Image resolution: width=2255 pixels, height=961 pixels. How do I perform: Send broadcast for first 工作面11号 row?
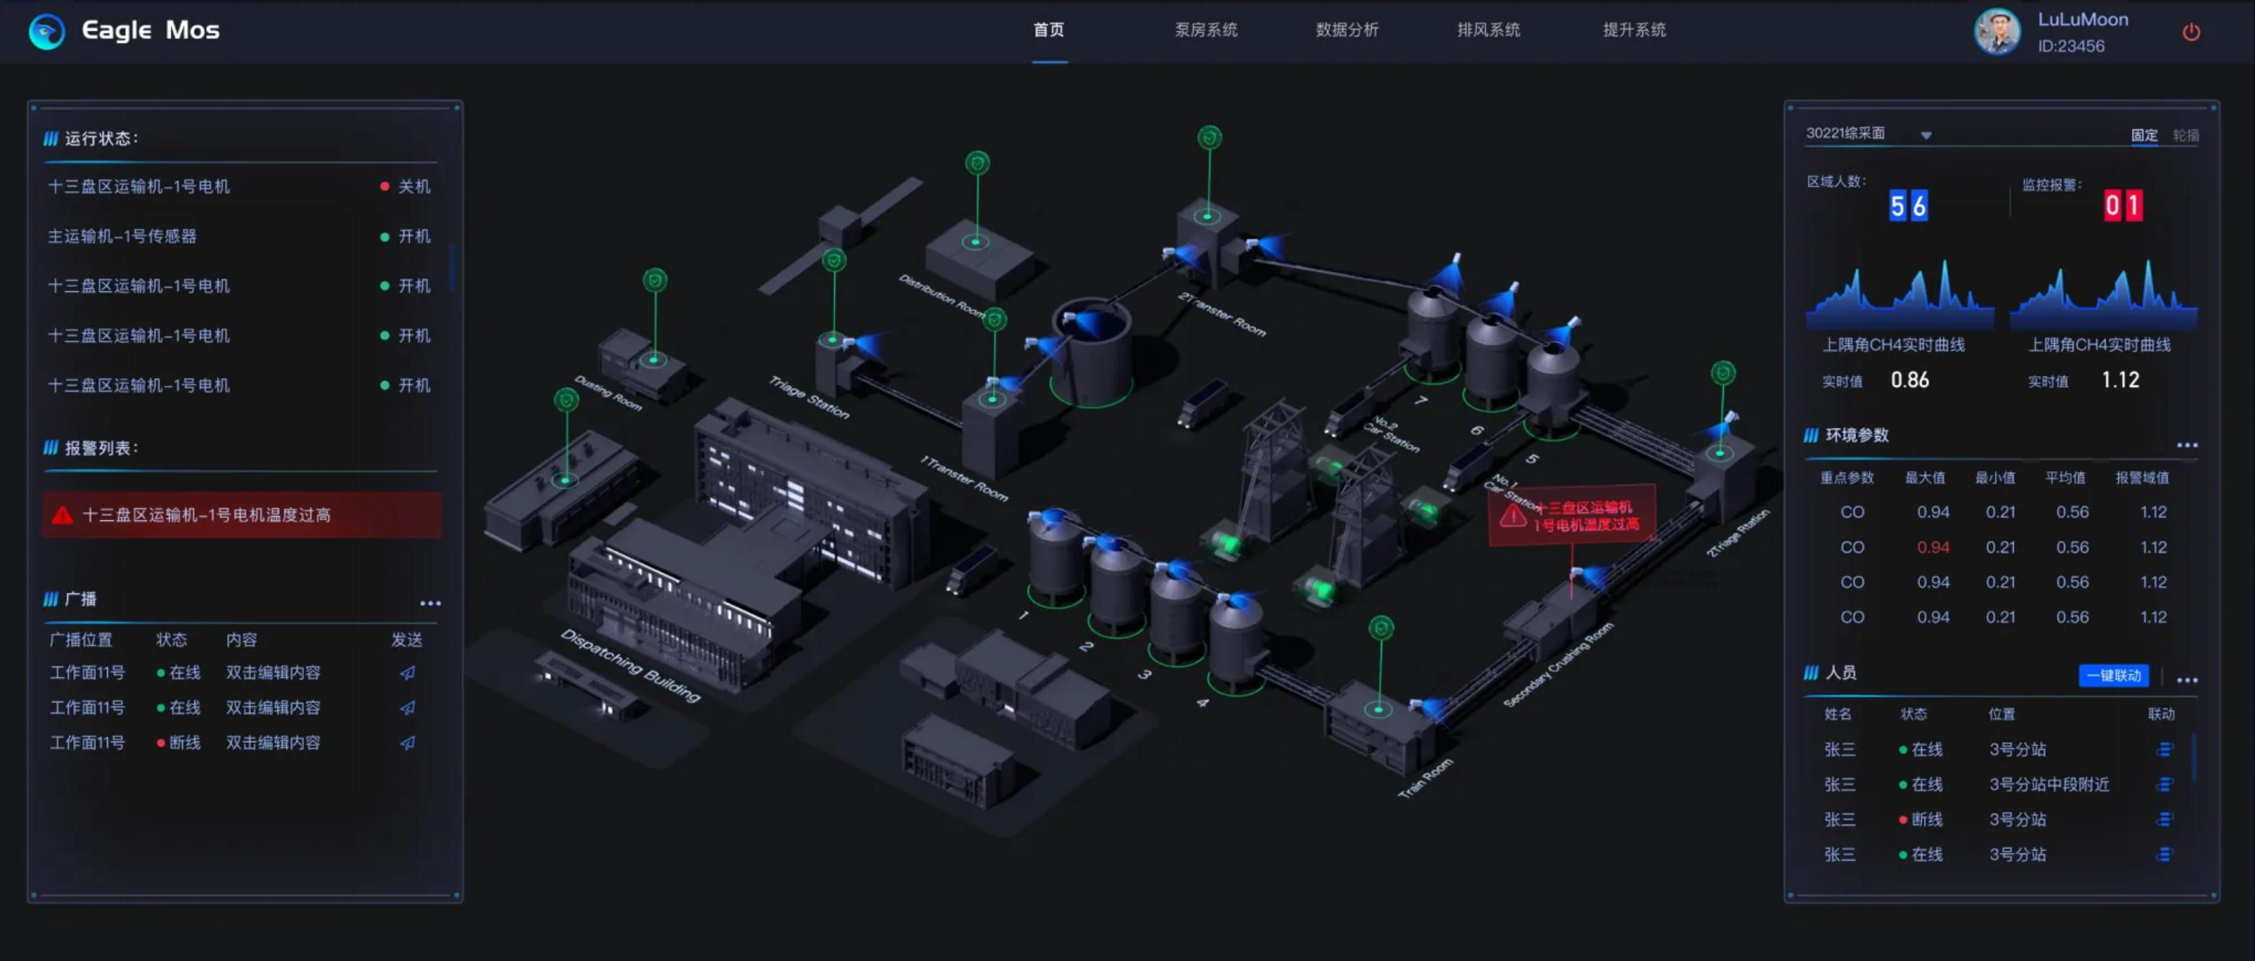tap(408, 673)
